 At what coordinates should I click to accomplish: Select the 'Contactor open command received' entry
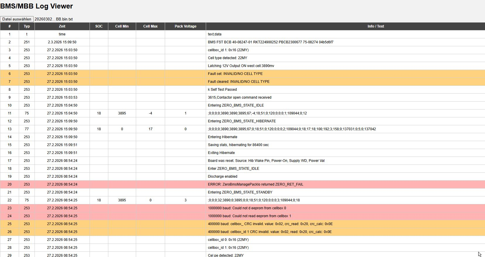(x=239, y=97)
